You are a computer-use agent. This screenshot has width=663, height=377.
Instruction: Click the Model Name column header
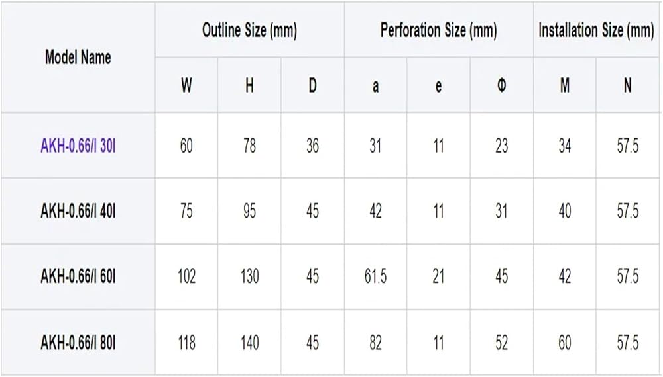coord(78,58)
